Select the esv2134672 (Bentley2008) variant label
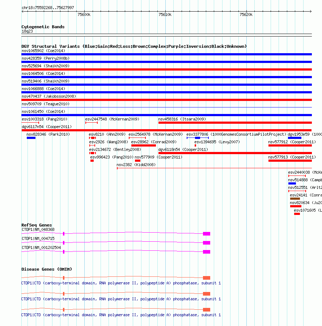 click(x=115, y=149)
